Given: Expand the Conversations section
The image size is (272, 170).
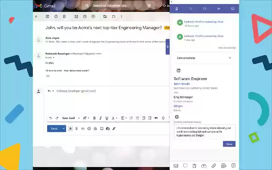Looking at the screenshot, I should [204, 58].
